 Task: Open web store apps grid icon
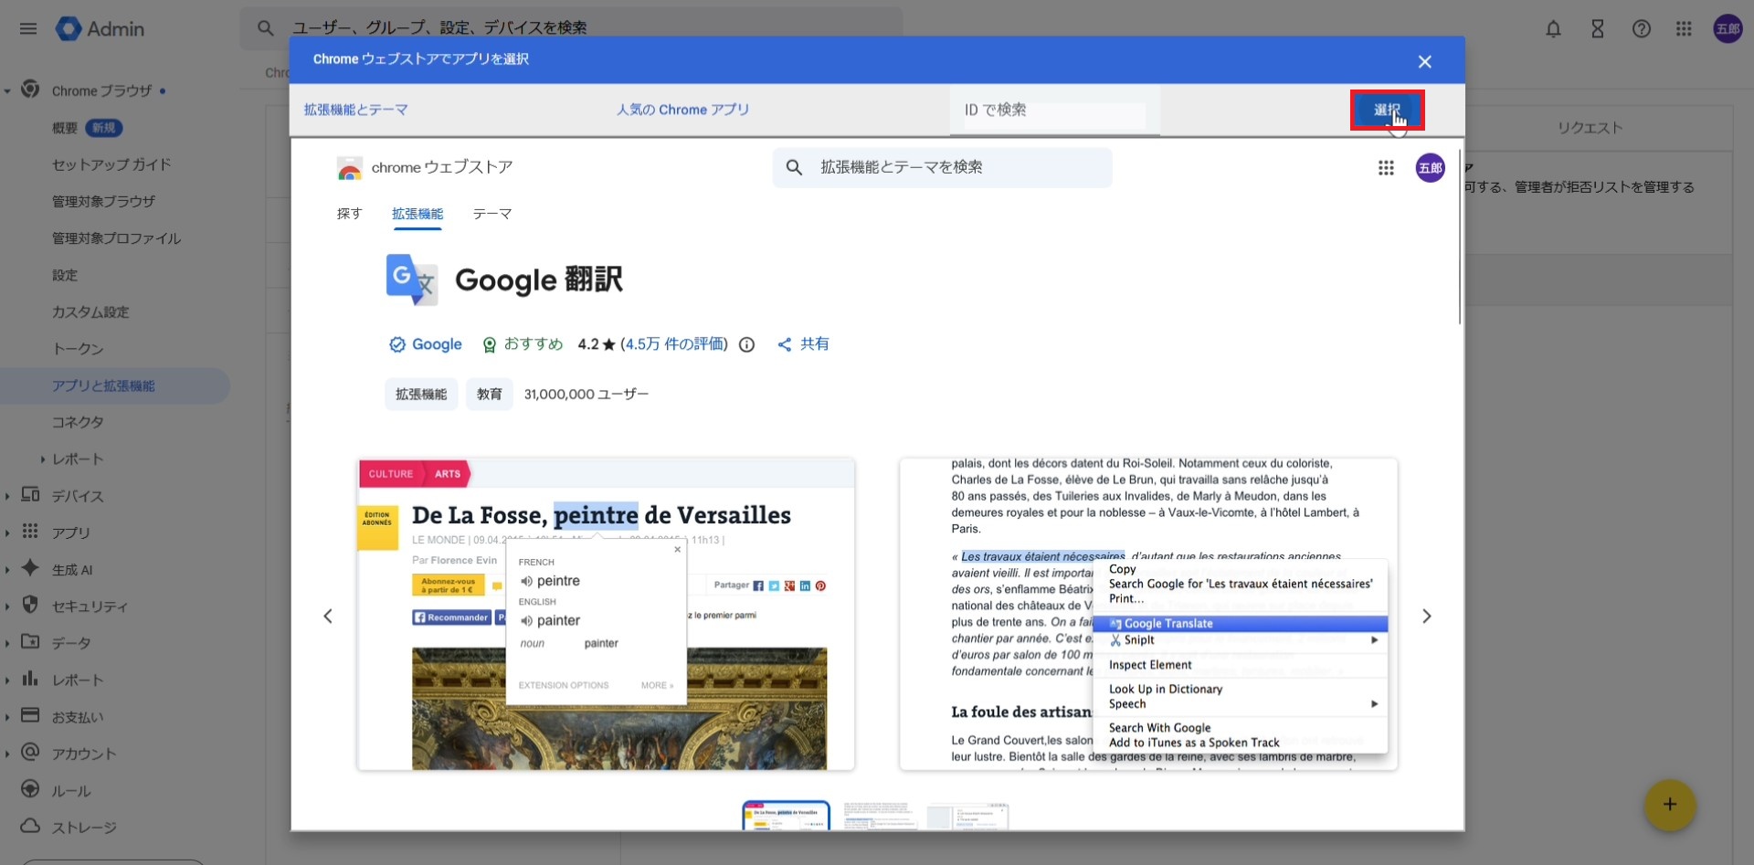click(x=1386, y=168)
